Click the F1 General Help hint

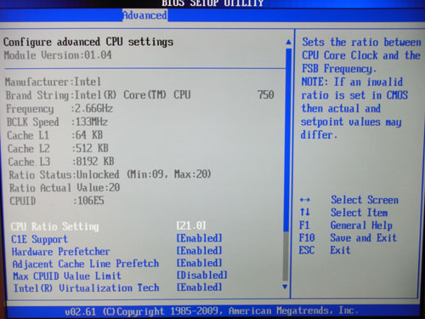[346, 225]
